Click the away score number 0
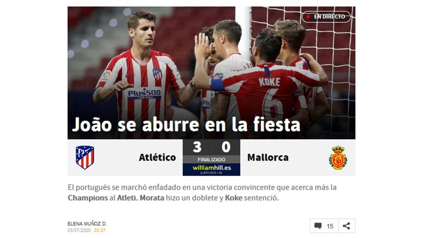Image resolution: width=423 pixels, height=238 pixels. point(226,147)
